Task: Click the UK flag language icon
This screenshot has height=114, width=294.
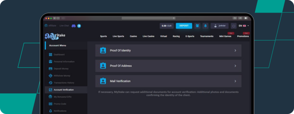Action: pos(244,26)
